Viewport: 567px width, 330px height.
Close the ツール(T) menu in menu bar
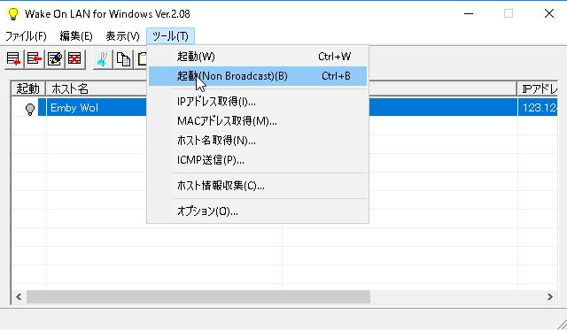point(170,36)
